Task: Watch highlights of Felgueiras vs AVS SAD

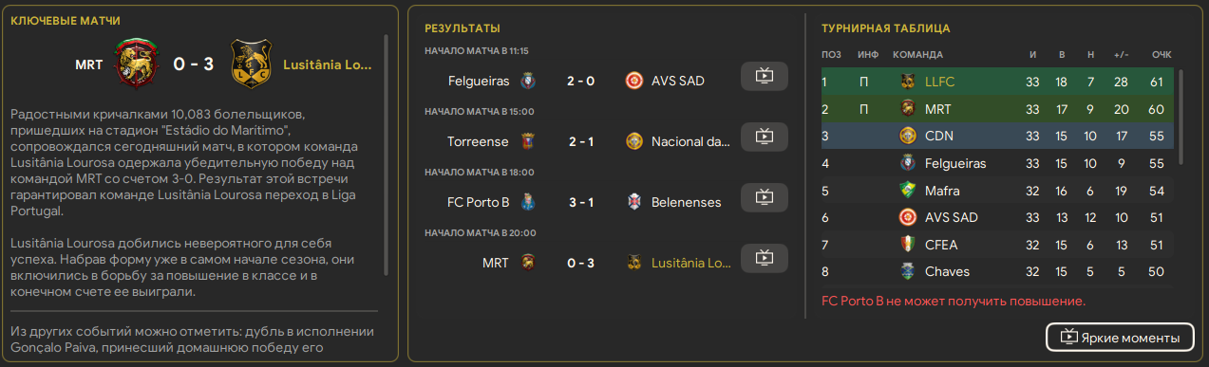Action: coord(765,77)
